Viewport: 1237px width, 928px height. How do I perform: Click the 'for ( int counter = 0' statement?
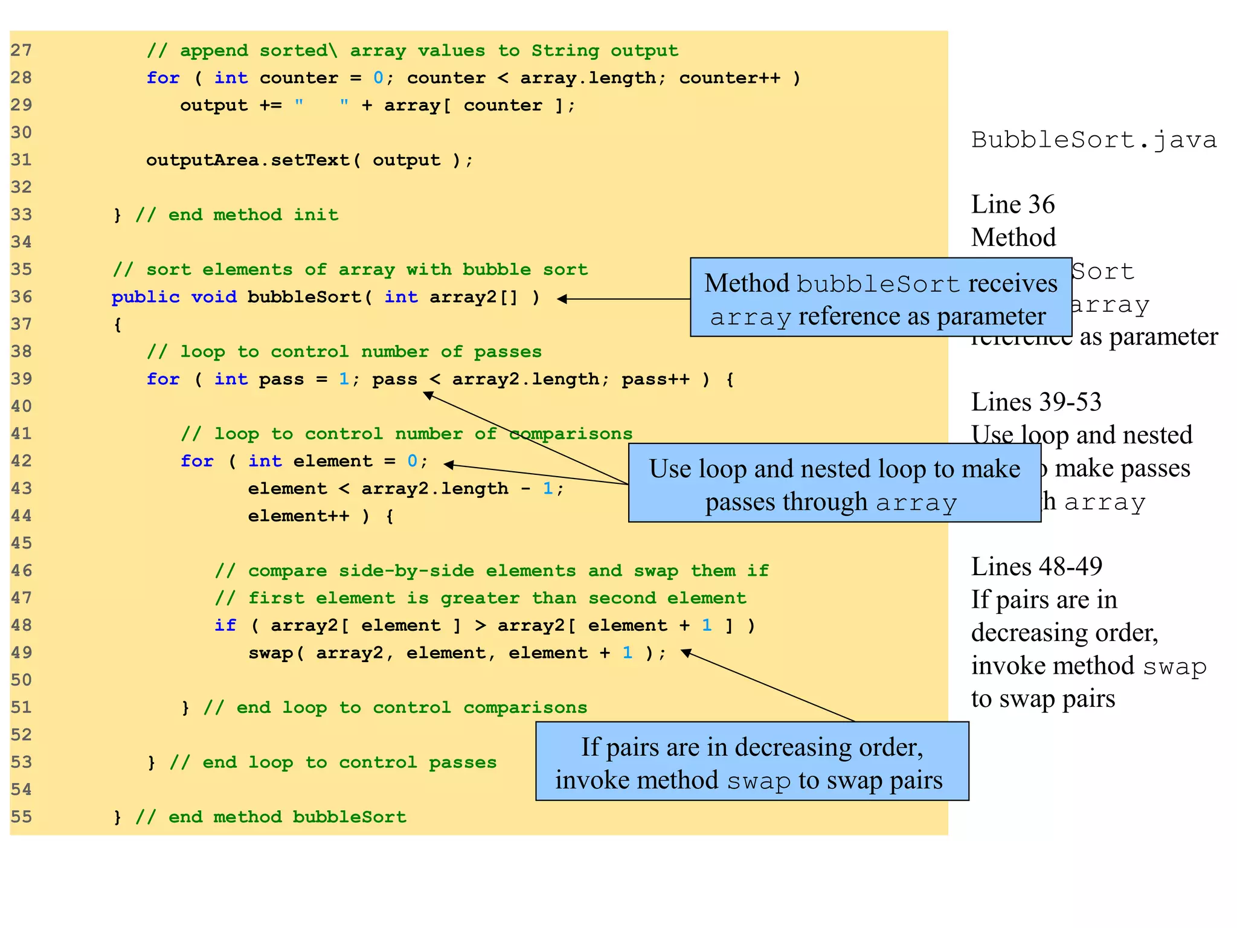[x=474, y=78]
